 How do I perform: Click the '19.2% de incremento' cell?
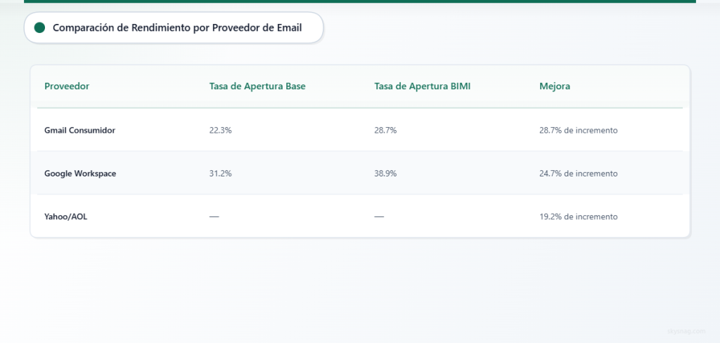[x=579, y=216]
